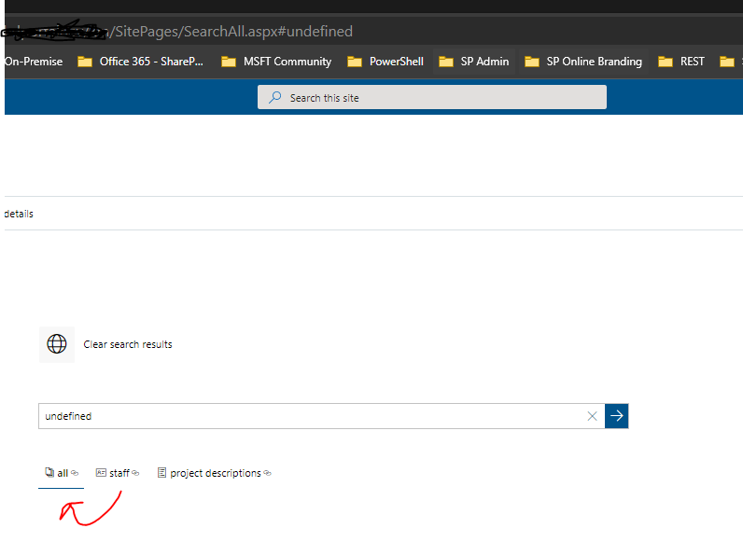Switch to the staff tab
Screen dimensions: 743x556
click(x=118, y=473)
